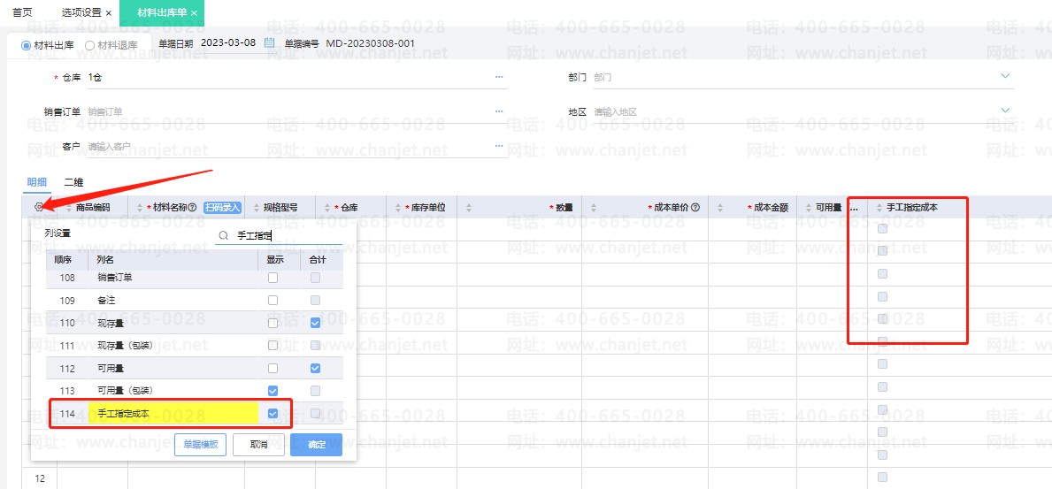Check 显示 for row 108 销售订单
Screen dimensions: 1052x489
(273, 277)
